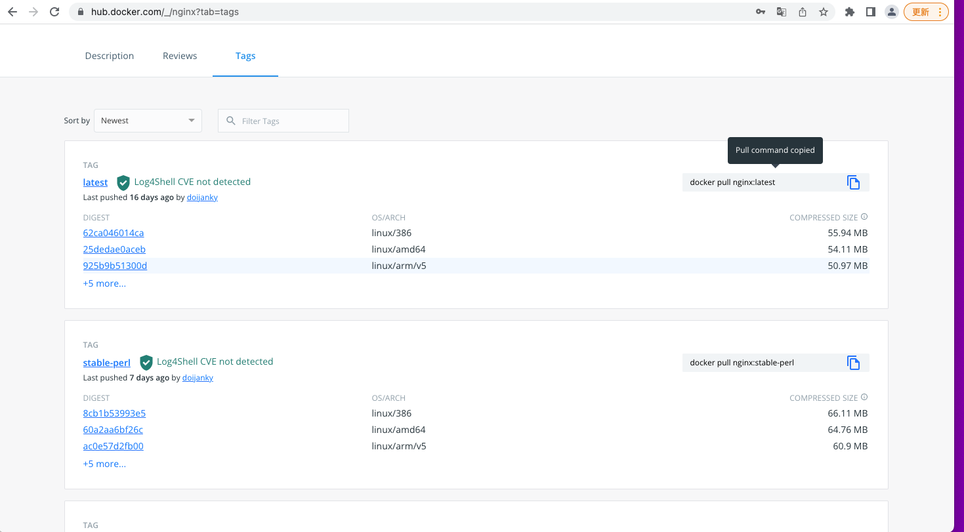This screenshot has height=532, width=964.
Task: Open the latest tag link
Action: click(x=96, y=182)
